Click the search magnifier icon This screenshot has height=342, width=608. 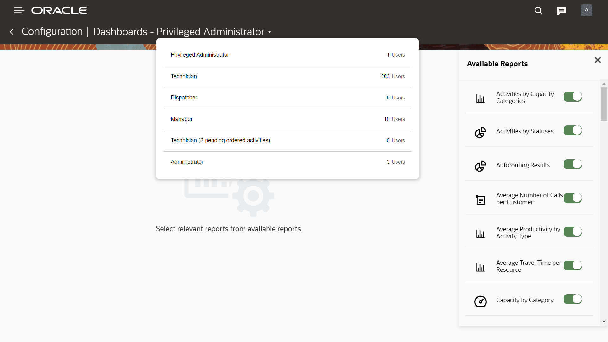pyautogui.click(x=538, y=10)
